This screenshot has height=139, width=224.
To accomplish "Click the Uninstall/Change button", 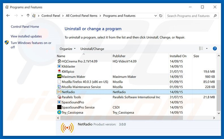I will coord(92,49).
